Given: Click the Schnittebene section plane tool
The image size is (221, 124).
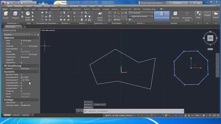Looking at the screenshot, I should 100,16.
